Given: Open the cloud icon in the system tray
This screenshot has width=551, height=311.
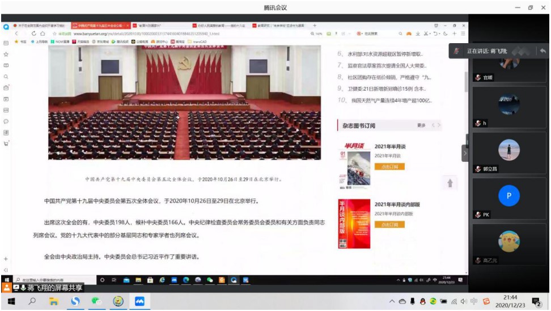Looking at the screenshot, I should coord(402,301).
